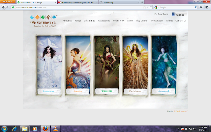Screen dimensions: 211x132
Task: Bookmark this page with the star icon
Action: (x=144, y=7)
